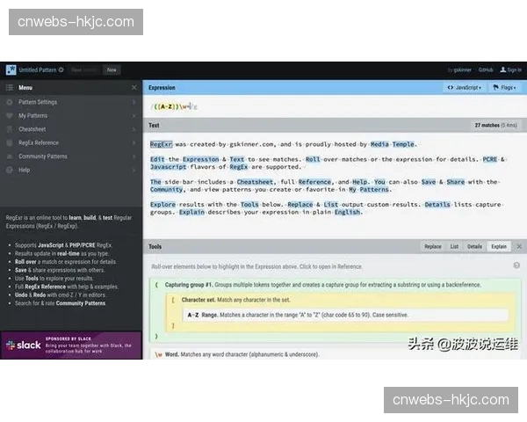Image resolution: width=527 pixels, height=422 pixels.
Task: Click the Help question mark icon
Action: (x=10, y=170)
